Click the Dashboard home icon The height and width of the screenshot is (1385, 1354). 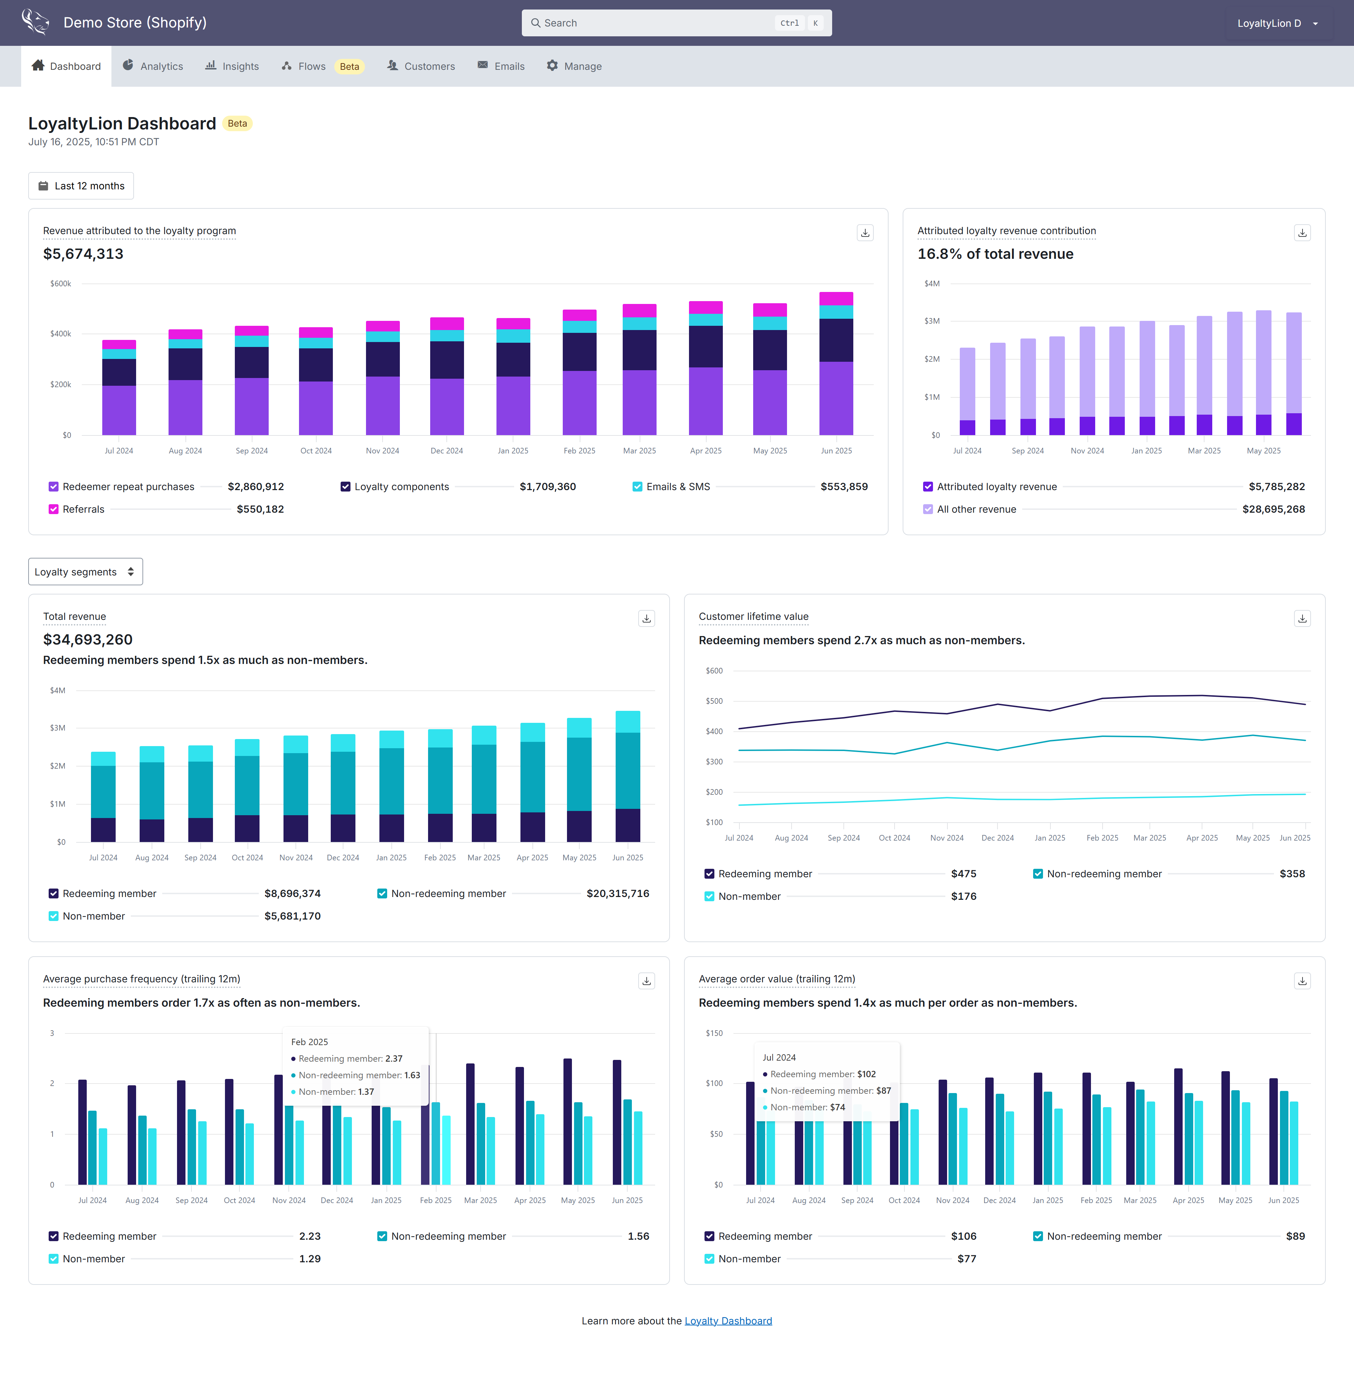point(38,66)
